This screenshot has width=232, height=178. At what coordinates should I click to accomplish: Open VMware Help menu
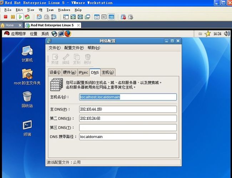[x=78, y=10]
